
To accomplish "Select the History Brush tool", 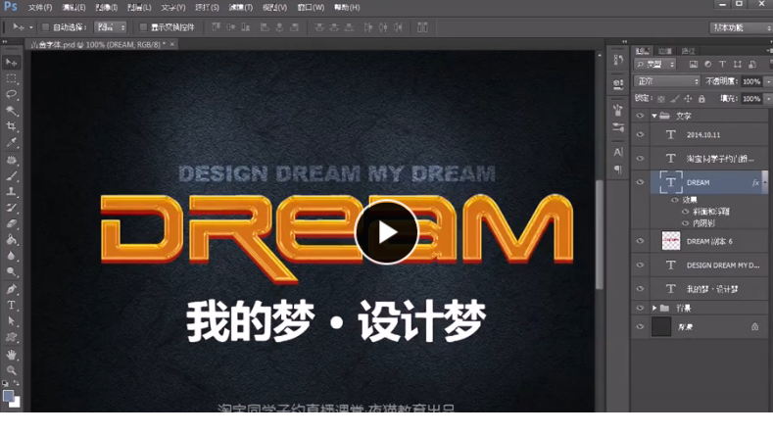I will point(11,208).
